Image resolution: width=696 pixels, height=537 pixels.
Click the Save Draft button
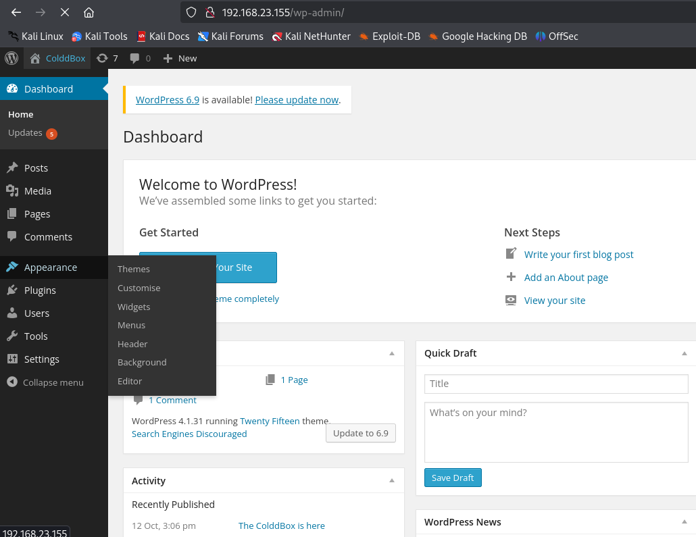click(x=453, y=478)
